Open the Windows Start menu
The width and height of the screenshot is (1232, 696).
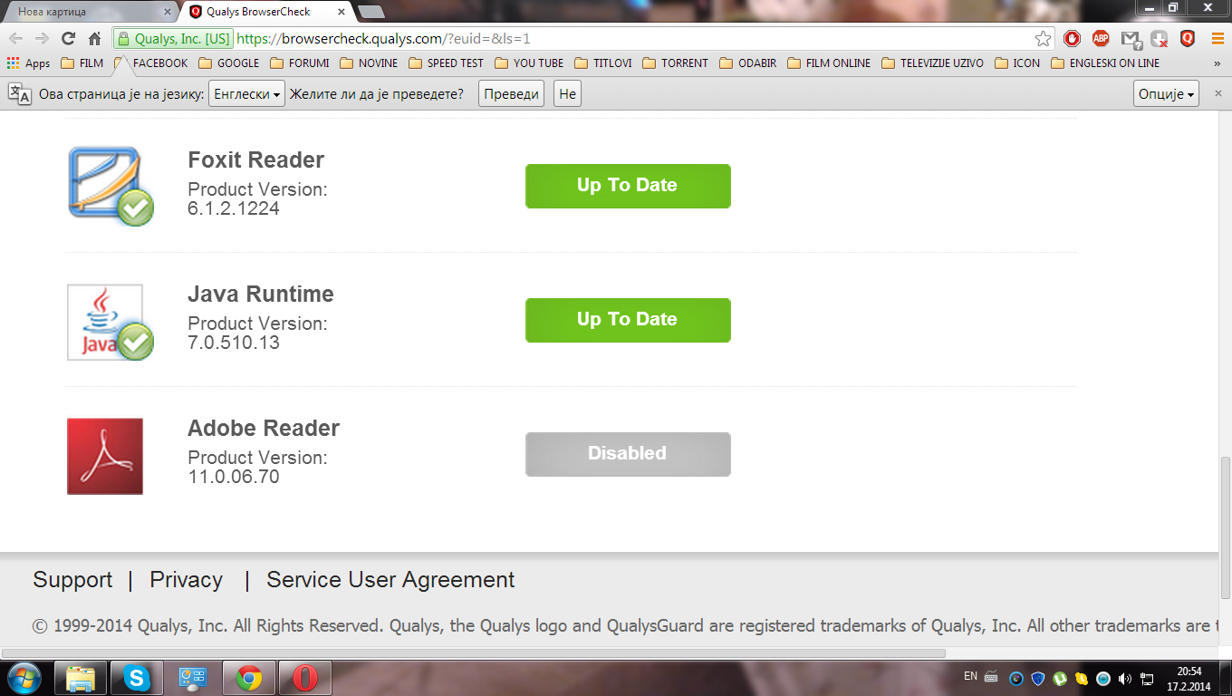(x=24, y=678)
